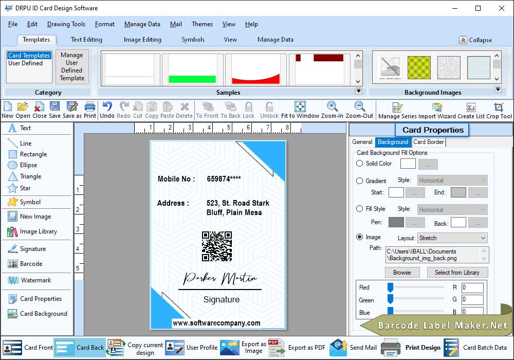Open the File menu
The height and width of the screenshot is (360, 514).
[x=13, y=24]
